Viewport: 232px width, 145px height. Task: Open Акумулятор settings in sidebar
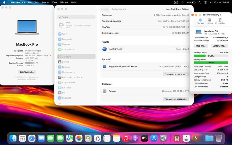76,50
